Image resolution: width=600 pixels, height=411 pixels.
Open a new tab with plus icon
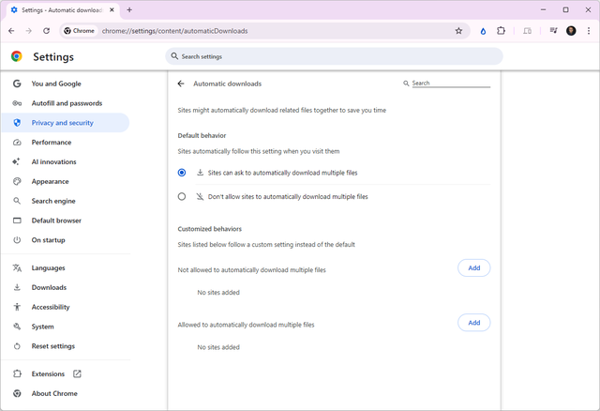[129, 9]
